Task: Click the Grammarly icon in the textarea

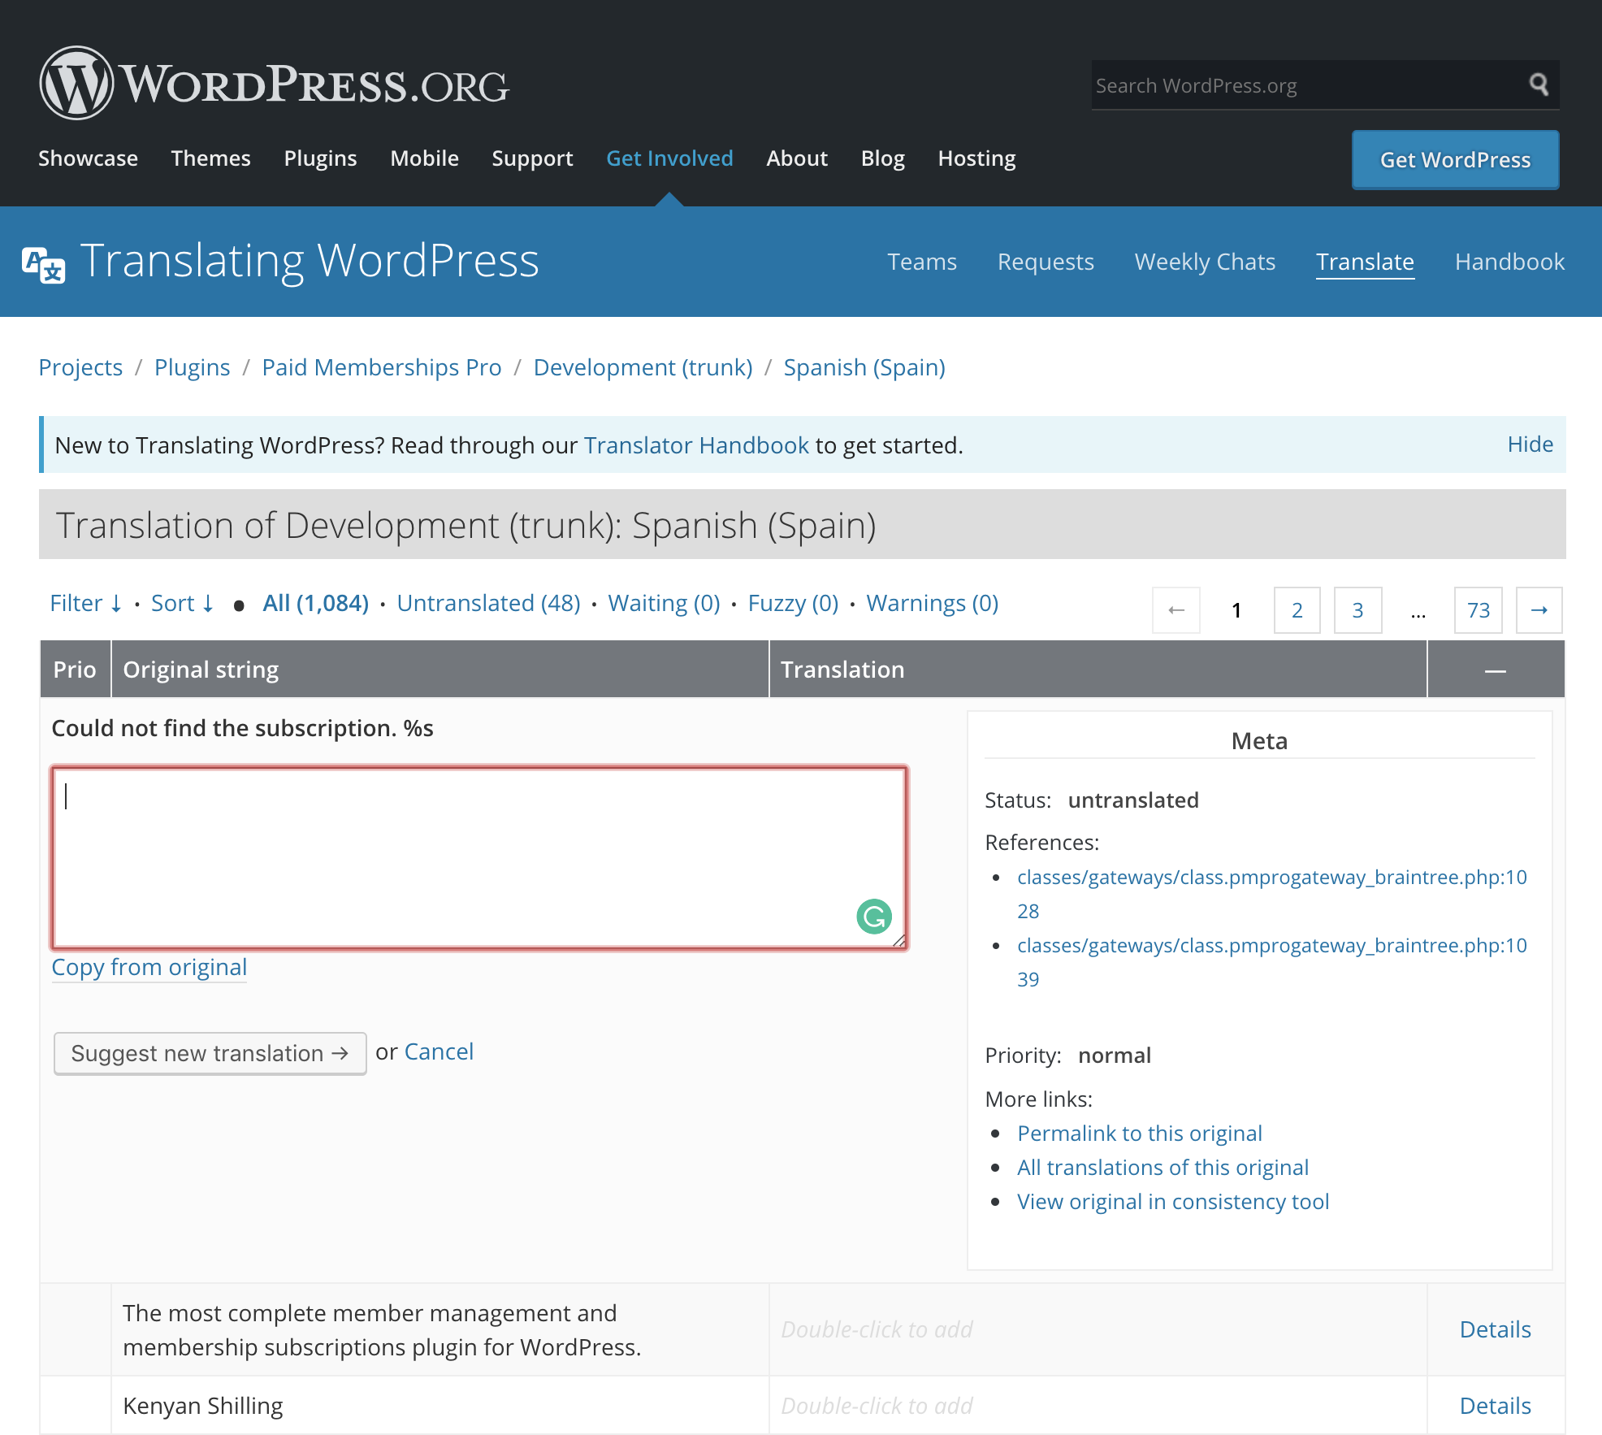Action: [x=874, y=917]
